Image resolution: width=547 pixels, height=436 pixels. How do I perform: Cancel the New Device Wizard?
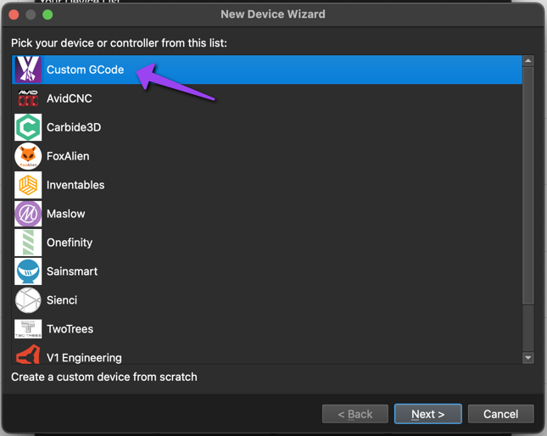click(500, 414)
